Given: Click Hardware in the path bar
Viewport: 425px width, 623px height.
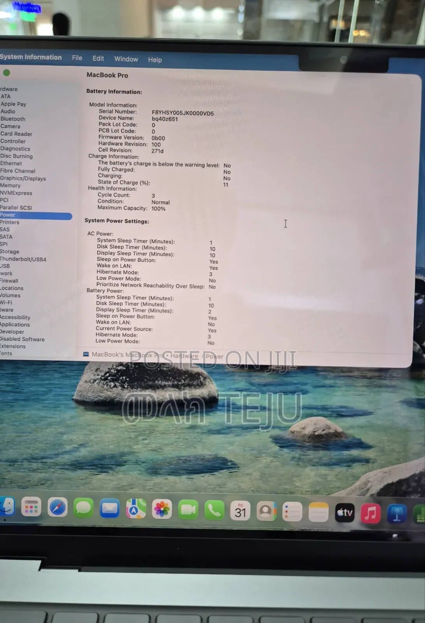Looking at the screenshot, I should pos(184,355).
